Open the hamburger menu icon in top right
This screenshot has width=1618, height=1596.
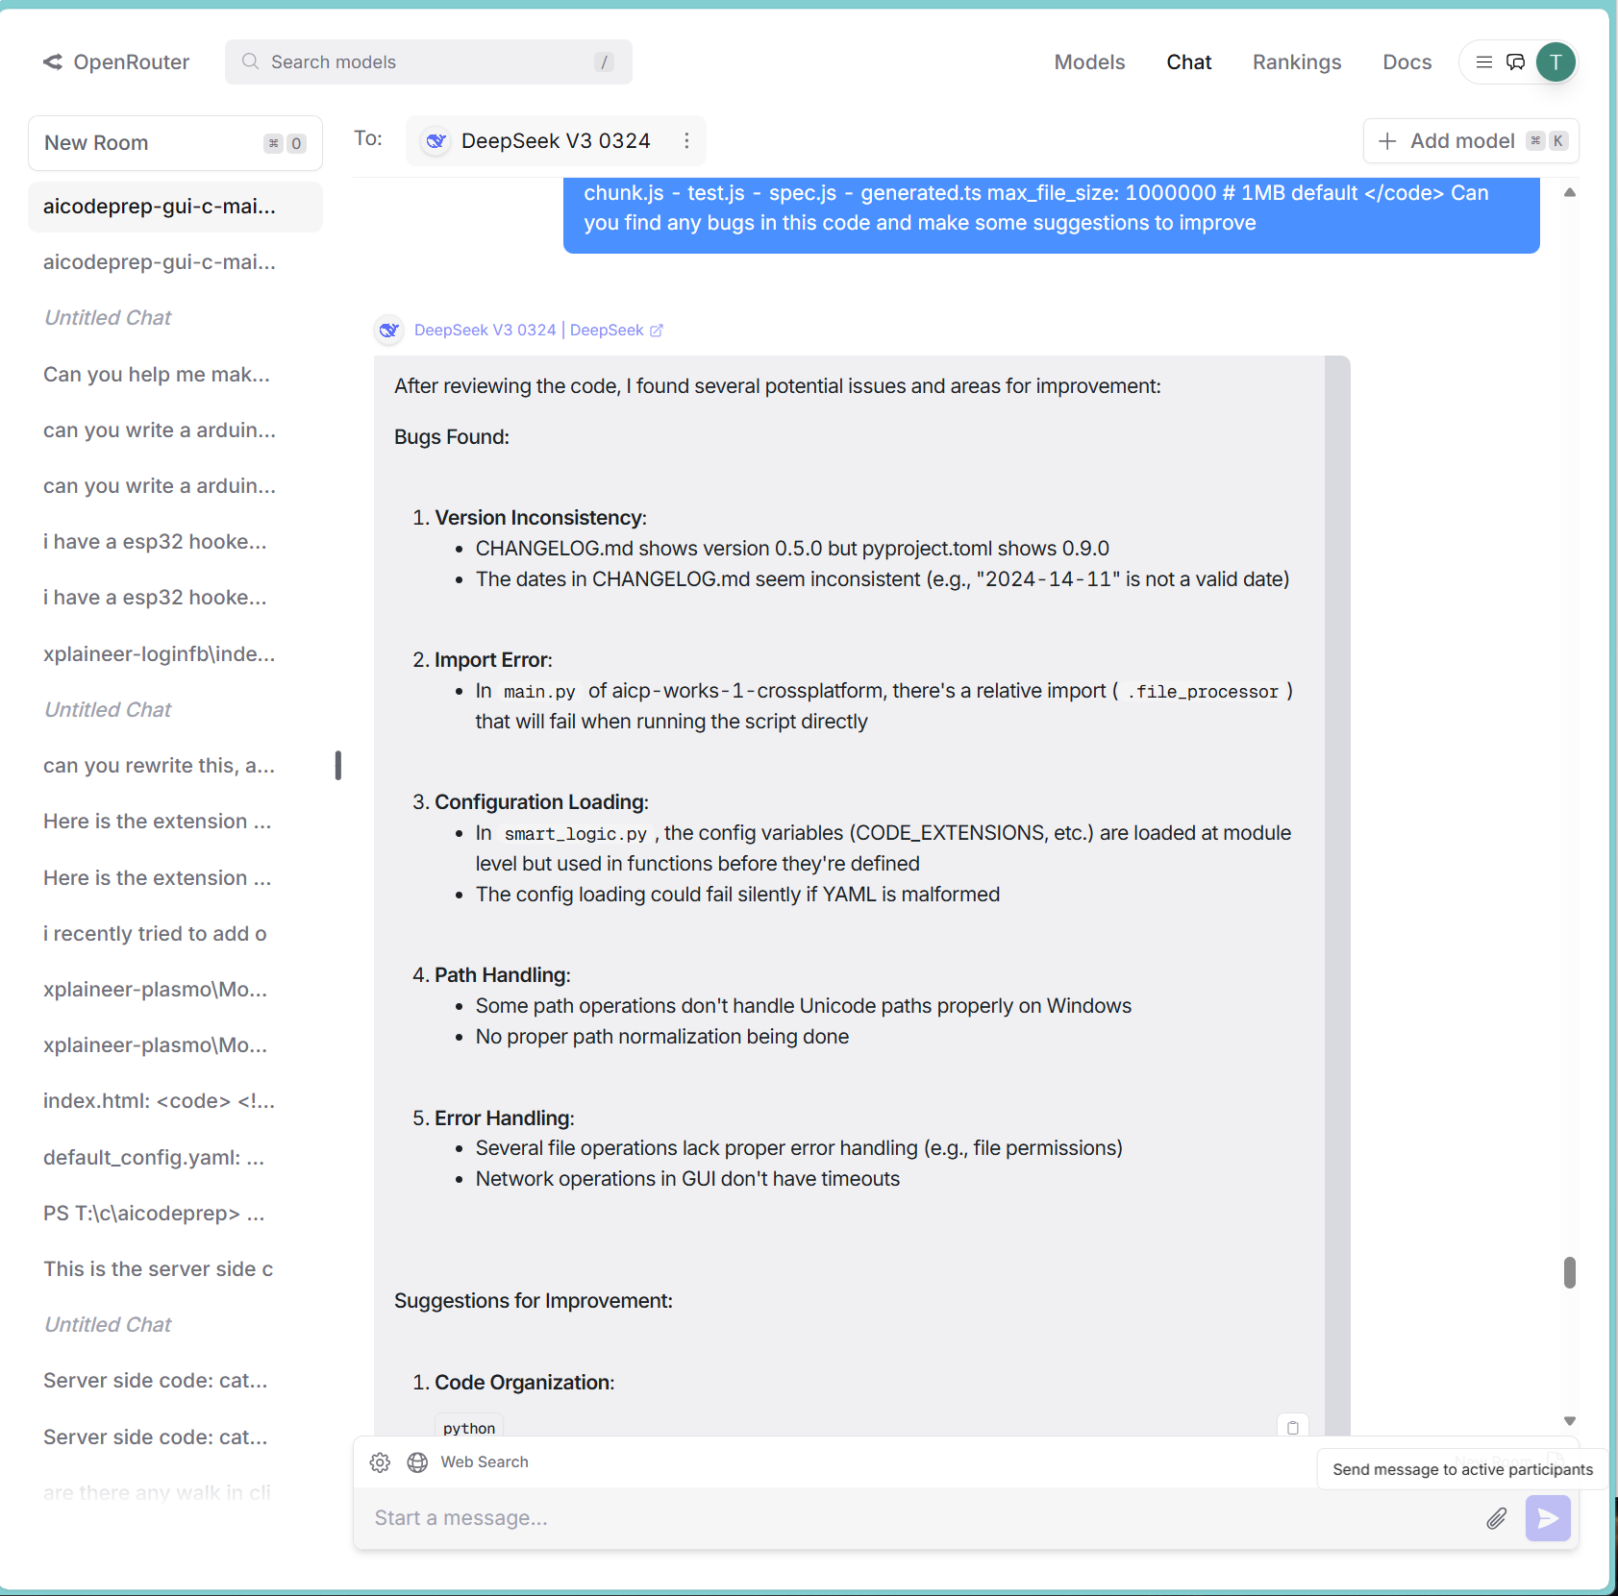pyautogui.click(x=1484, y=62)
